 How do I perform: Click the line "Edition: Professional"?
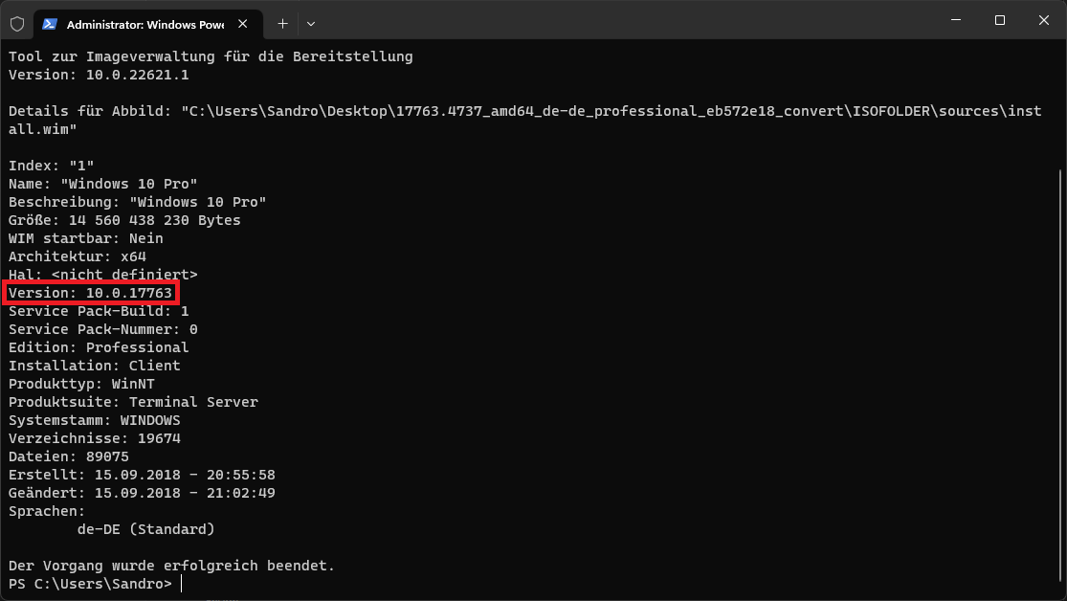click(99, 347)
